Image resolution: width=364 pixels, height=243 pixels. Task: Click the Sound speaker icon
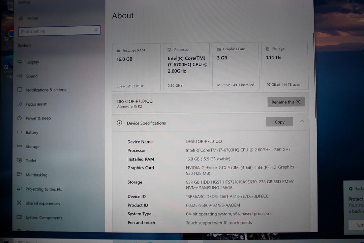[20, 76]
